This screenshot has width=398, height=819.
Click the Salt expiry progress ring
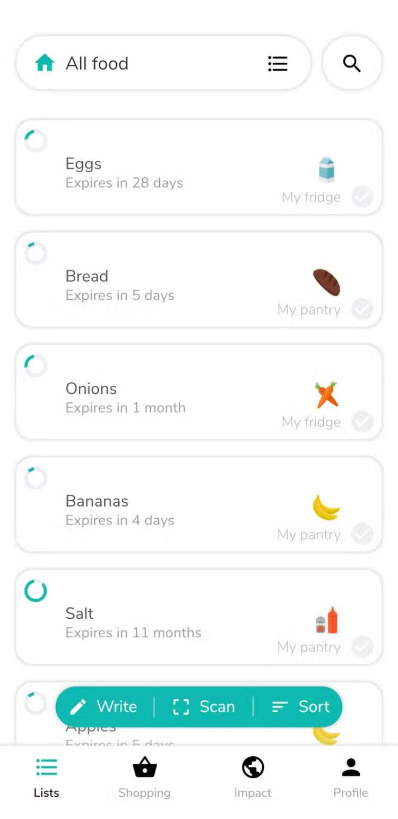(36, 590)
